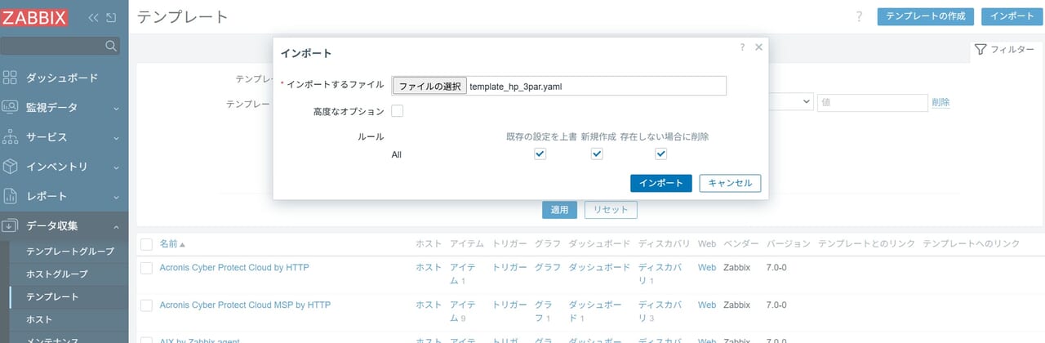Click the Zabbix logo

point(34,17)
